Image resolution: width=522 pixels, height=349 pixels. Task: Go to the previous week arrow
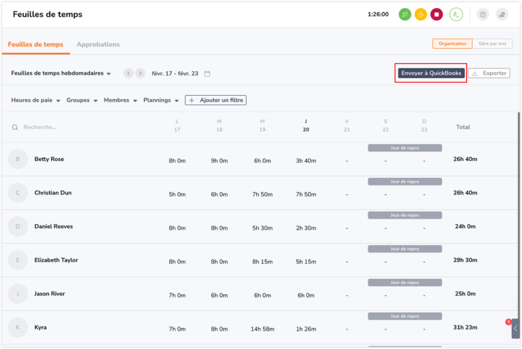(x=128, y=73)
